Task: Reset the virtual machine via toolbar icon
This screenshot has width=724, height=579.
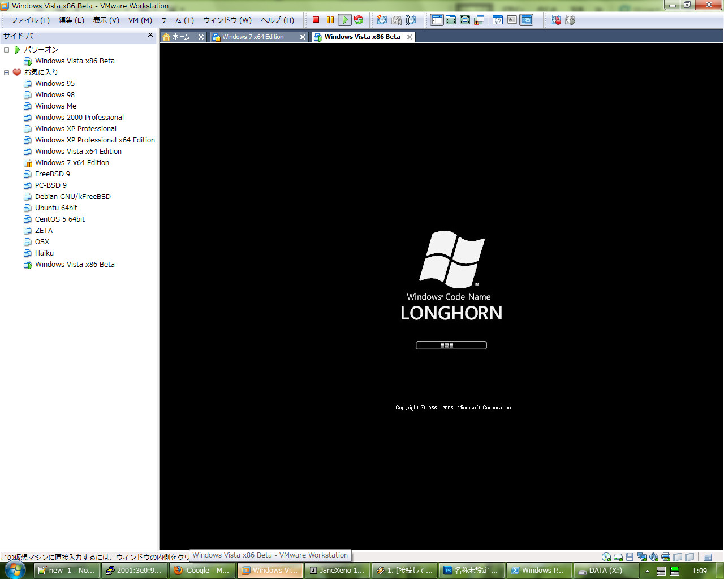Action: pyautogui.click(x=359, y=20)
